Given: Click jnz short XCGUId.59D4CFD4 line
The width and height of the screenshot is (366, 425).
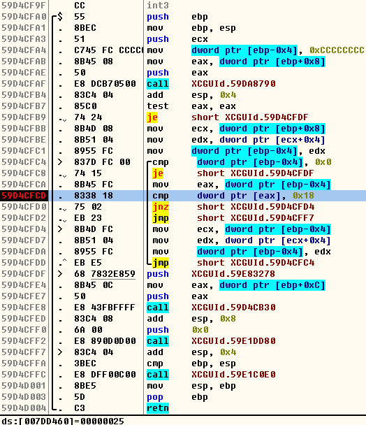Looking at the screenshot, I should [233, 207].
